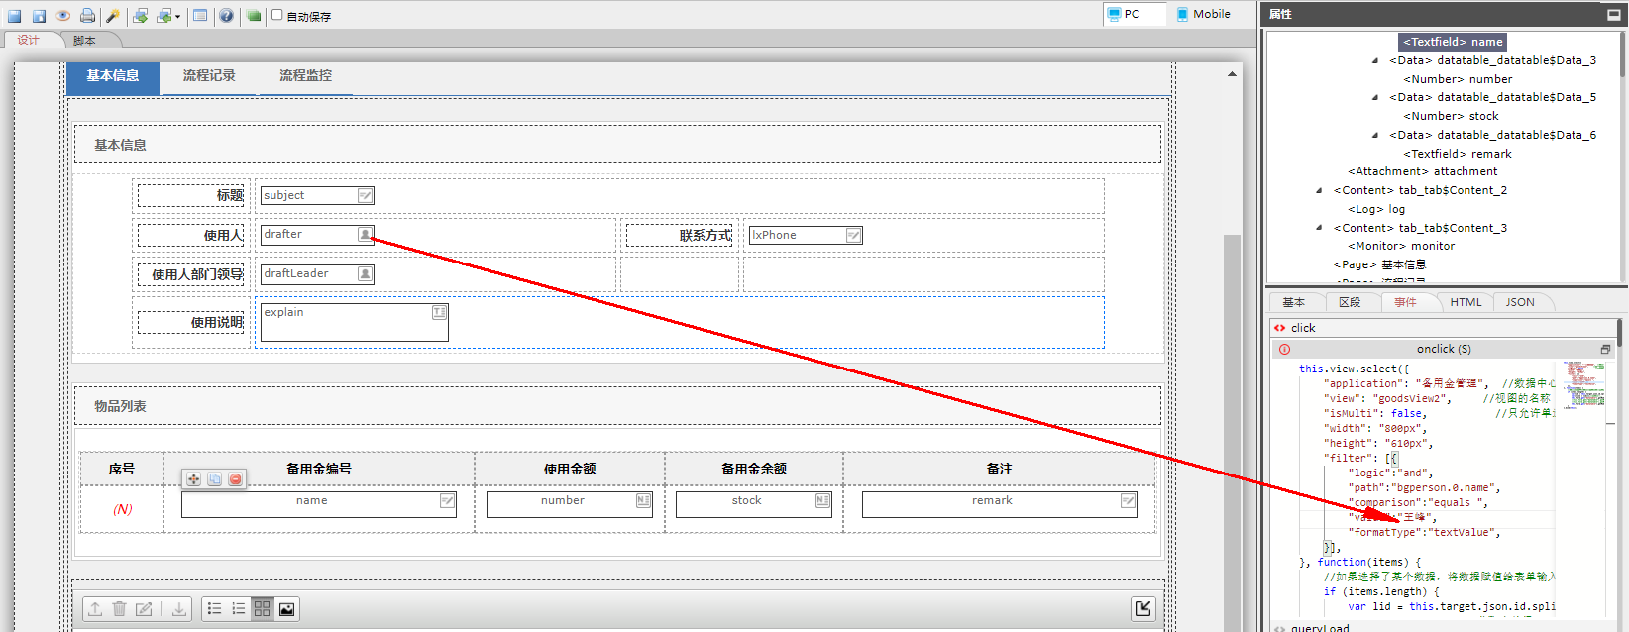The height and width of the screenshot is (632, 1629).
Task: Preview the form with the eye icon
Action: (63, 15)
